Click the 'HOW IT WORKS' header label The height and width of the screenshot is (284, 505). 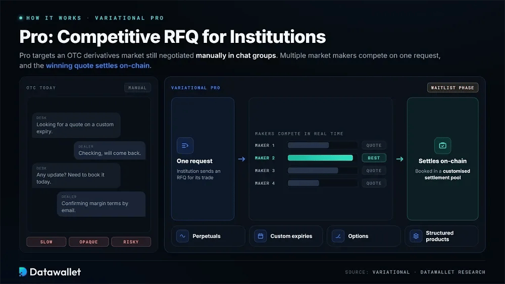click(x=54, y=18)
